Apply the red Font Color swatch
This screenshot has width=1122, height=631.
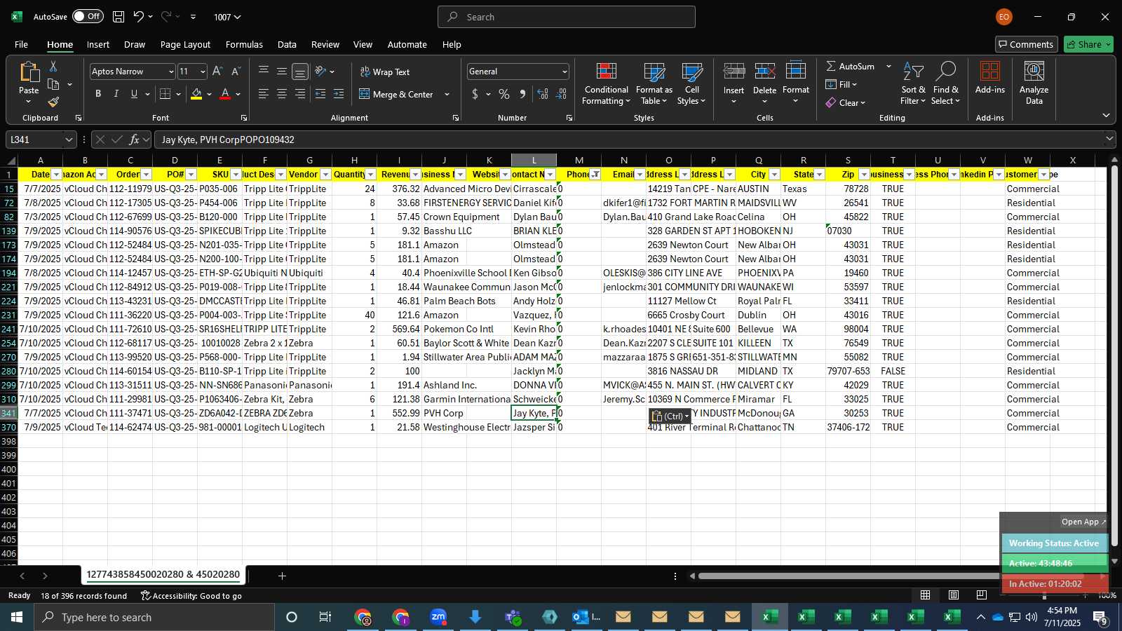(x=225, y=94)
